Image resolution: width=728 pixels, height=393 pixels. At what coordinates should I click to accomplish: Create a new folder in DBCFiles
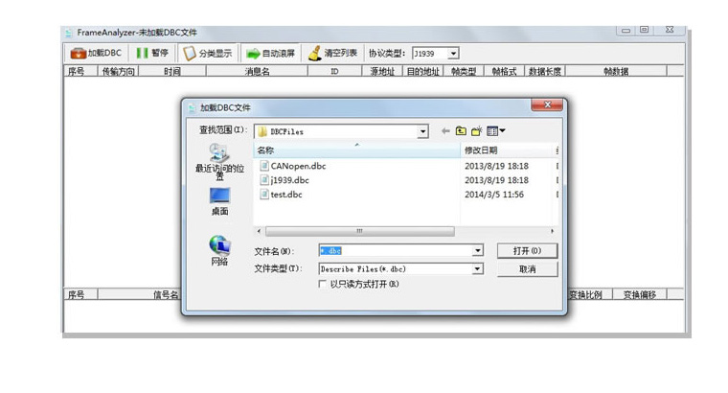(477, 131)
